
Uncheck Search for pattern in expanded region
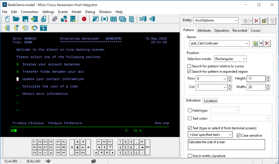(x=189, y=72)
